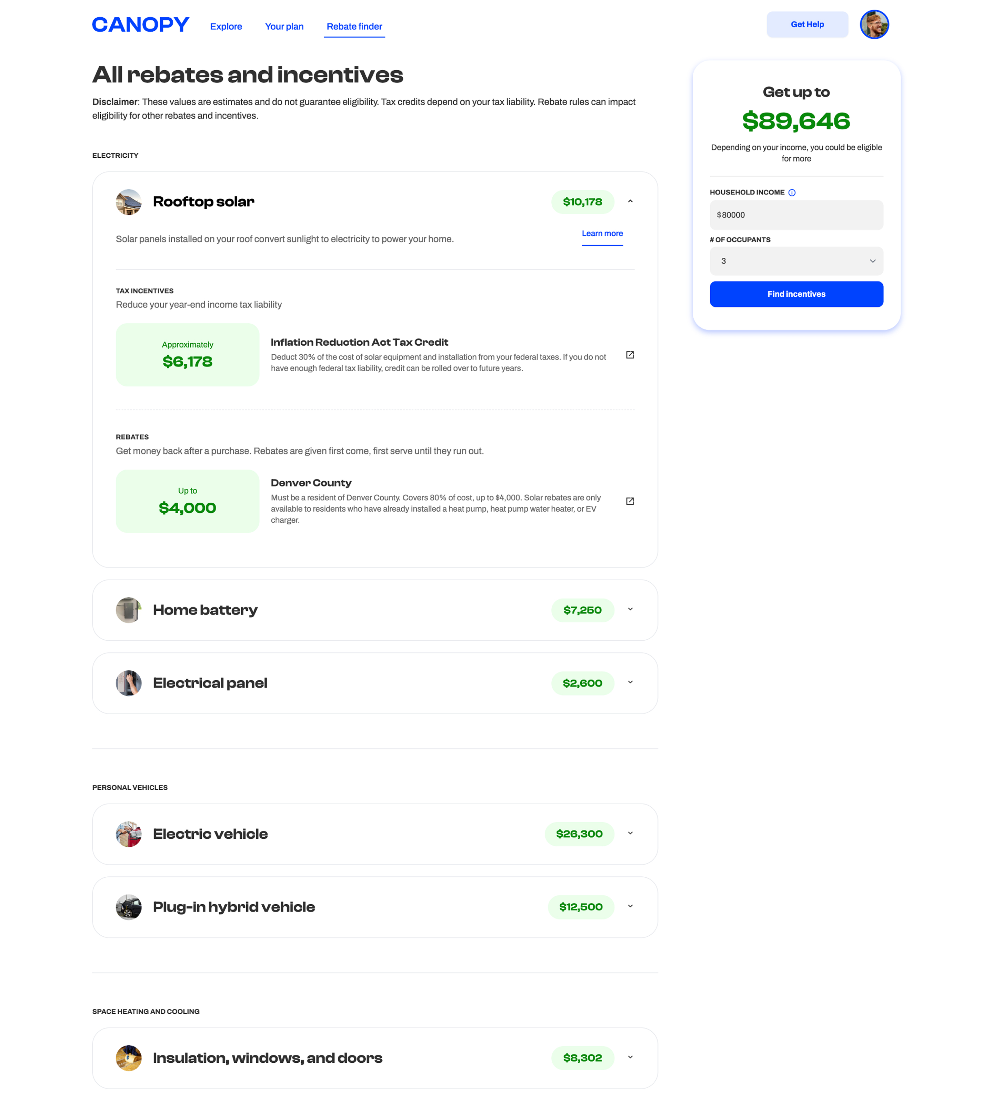Collapse the Rooftop solar section
The width and height of the screenshot is (993, 1093).
click(631, 202)
